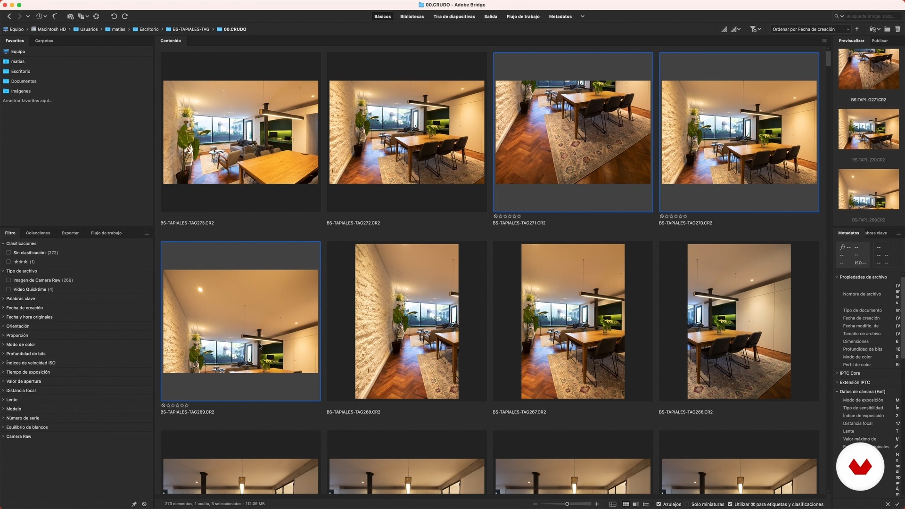This screenshot has height=509, width=905.
Task: Open the workspace list chevron after Metadatos
Action: tap(583, 16)
